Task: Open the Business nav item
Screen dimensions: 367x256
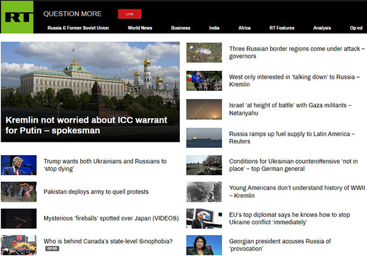Action: [x=180, y=27]
